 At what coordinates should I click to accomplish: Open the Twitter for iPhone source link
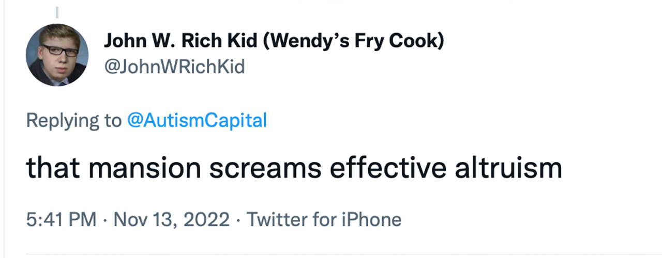[324, 220]
